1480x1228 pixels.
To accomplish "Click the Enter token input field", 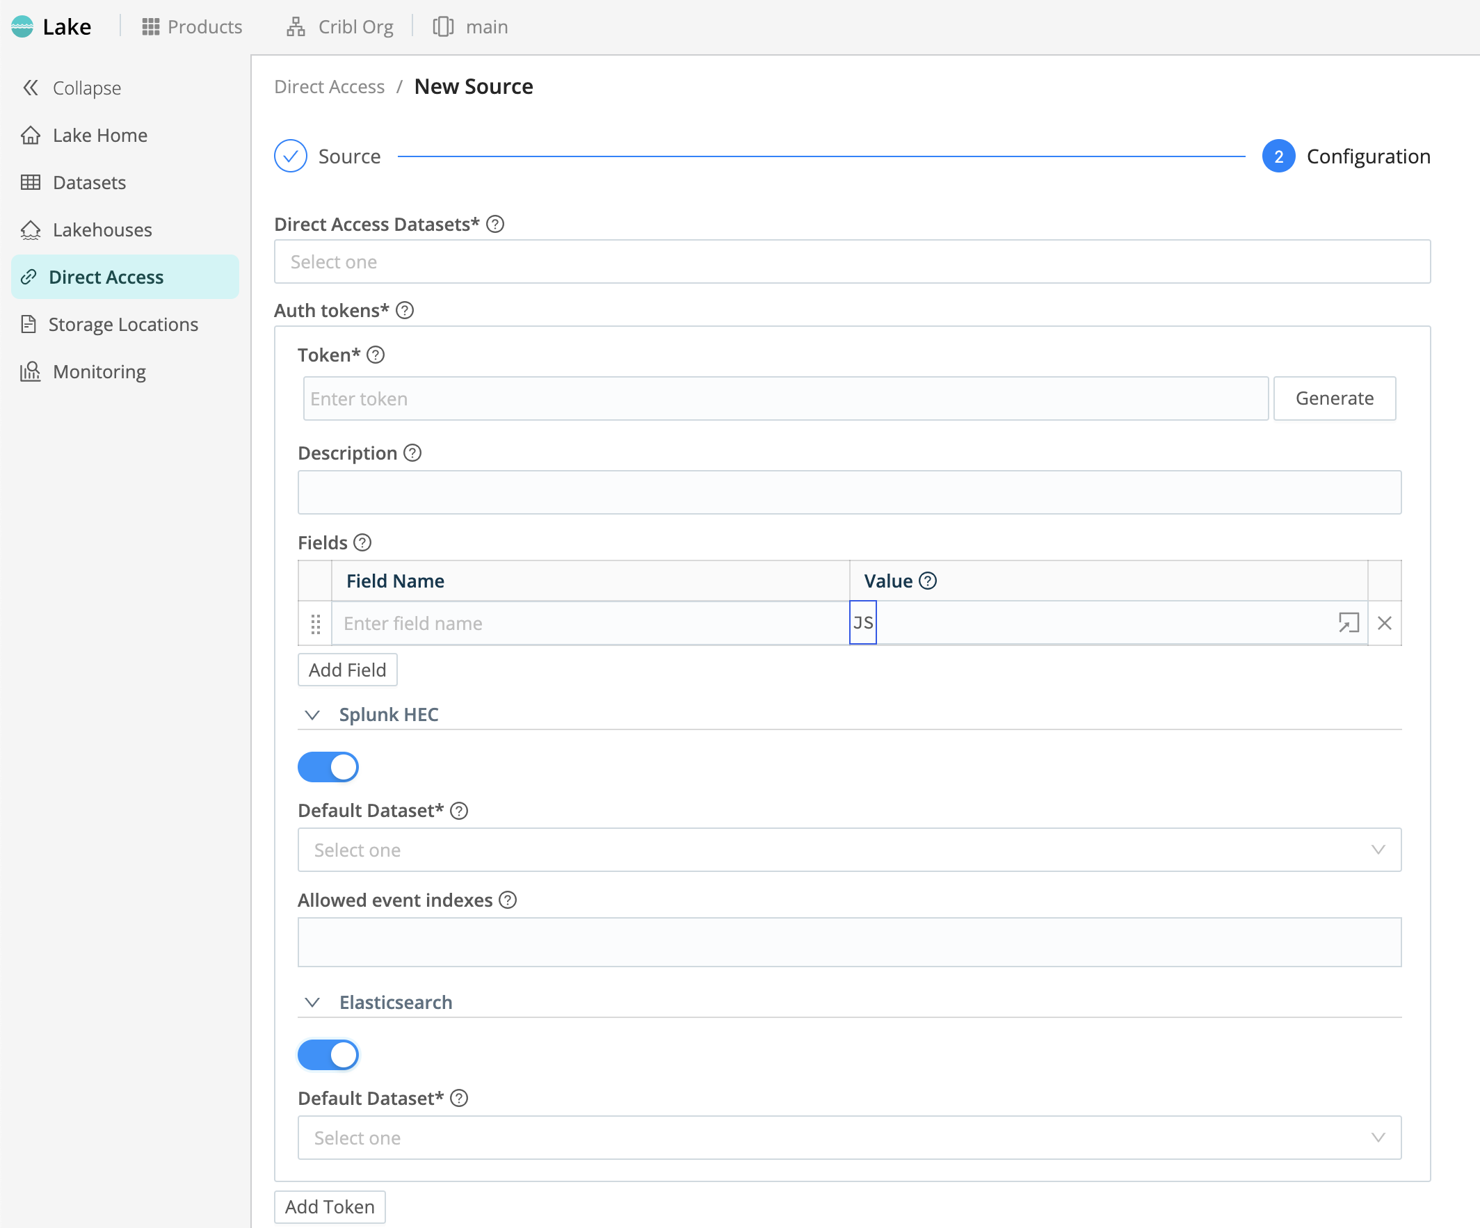I will tap(785, 398).
